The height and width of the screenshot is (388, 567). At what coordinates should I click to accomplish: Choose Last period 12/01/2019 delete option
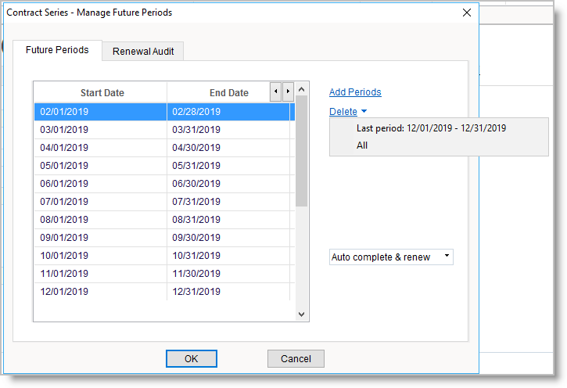[431, 128]
